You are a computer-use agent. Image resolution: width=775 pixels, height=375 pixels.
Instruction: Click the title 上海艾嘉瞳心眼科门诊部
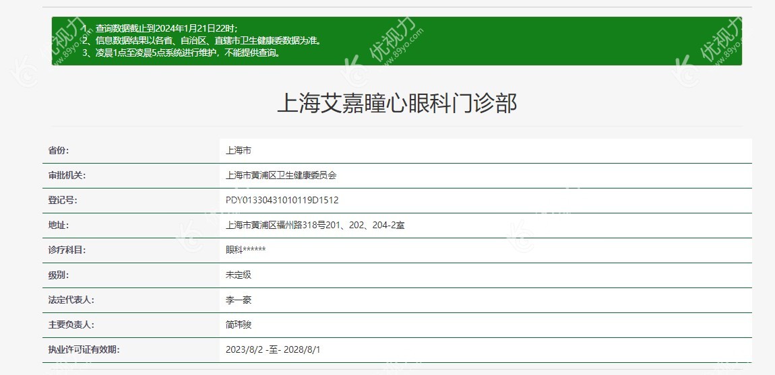[397, 104]
